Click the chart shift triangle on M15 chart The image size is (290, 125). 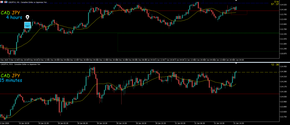(236, 64)
